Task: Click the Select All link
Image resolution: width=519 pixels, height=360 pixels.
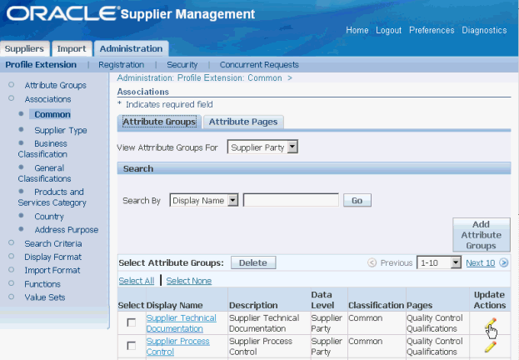Action: [x=137, y=281]
